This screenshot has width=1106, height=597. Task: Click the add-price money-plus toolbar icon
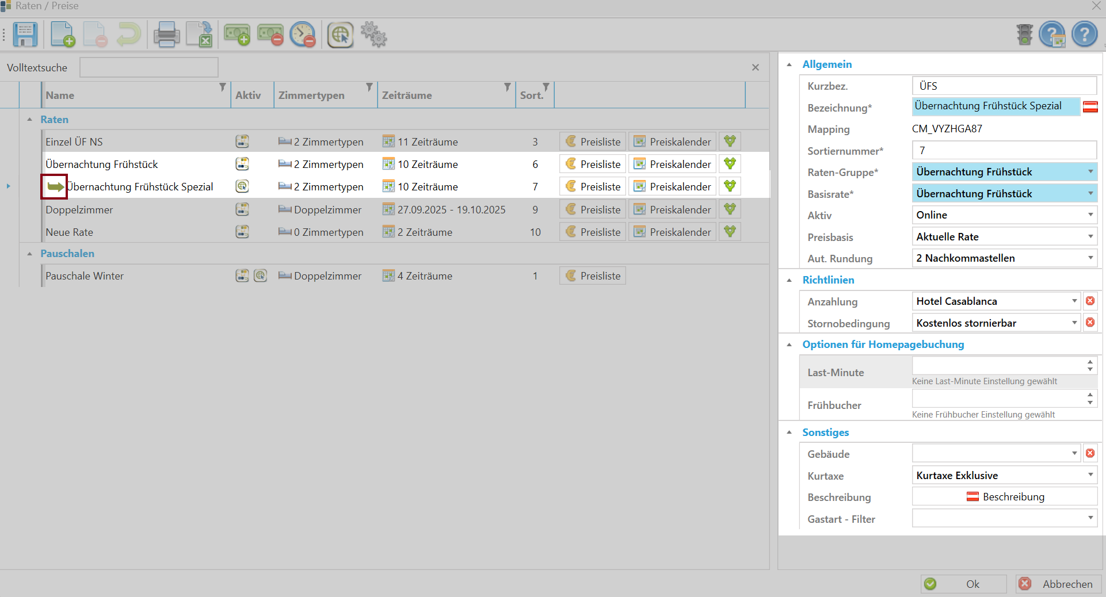click(237, 35)
